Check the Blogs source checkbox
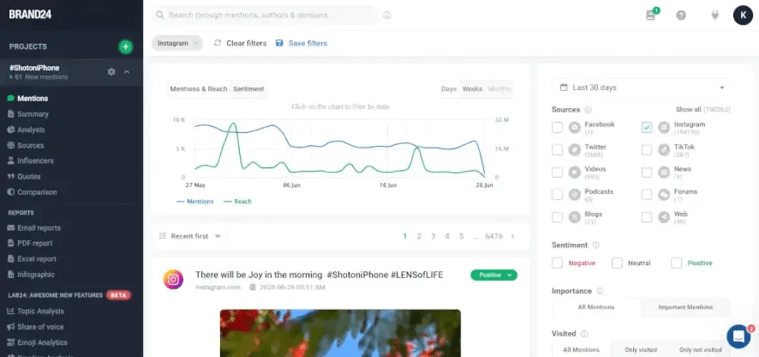Screen dimensions: 759x357 pyautogui.click(x=557, y=217)
